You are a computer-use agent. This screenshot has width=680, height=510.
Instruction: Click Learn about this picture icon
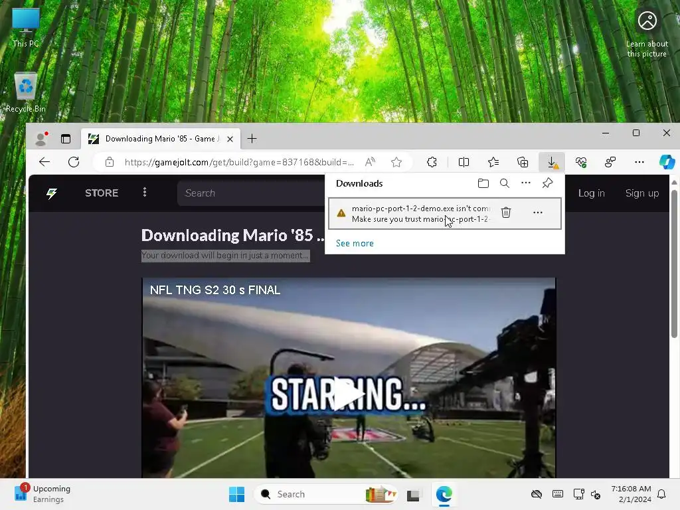647,33
